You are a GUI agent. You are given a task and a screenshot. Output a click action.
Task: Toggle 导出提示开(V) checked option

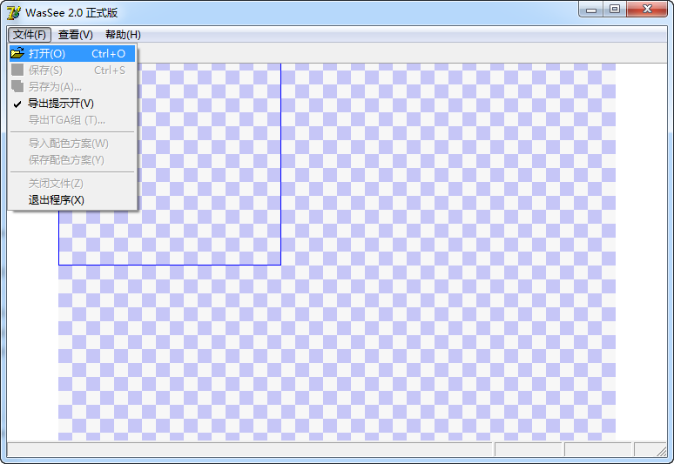(72, 104)
